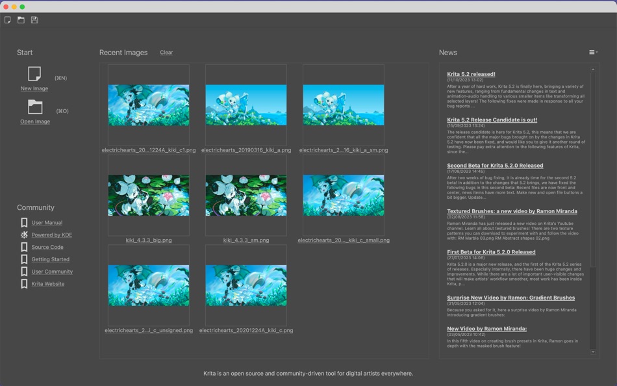Open 'New Video by Ramon Miranda:' article
The width and height of the screenshot is (617, 386).
[486, 329]
